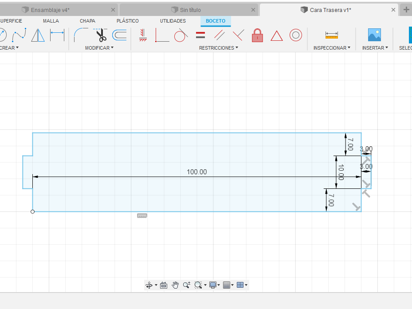Apply Parallel constraint

click(220, 35)
